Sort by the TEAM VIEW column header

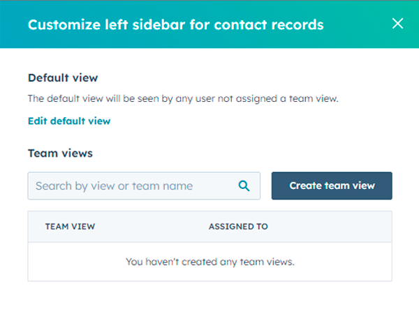pyautogui.click(x=70, y=227)
